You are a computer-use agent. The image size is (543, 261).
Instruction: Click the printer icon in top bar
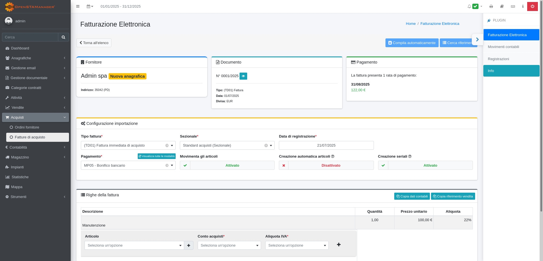tap(491, 6)
